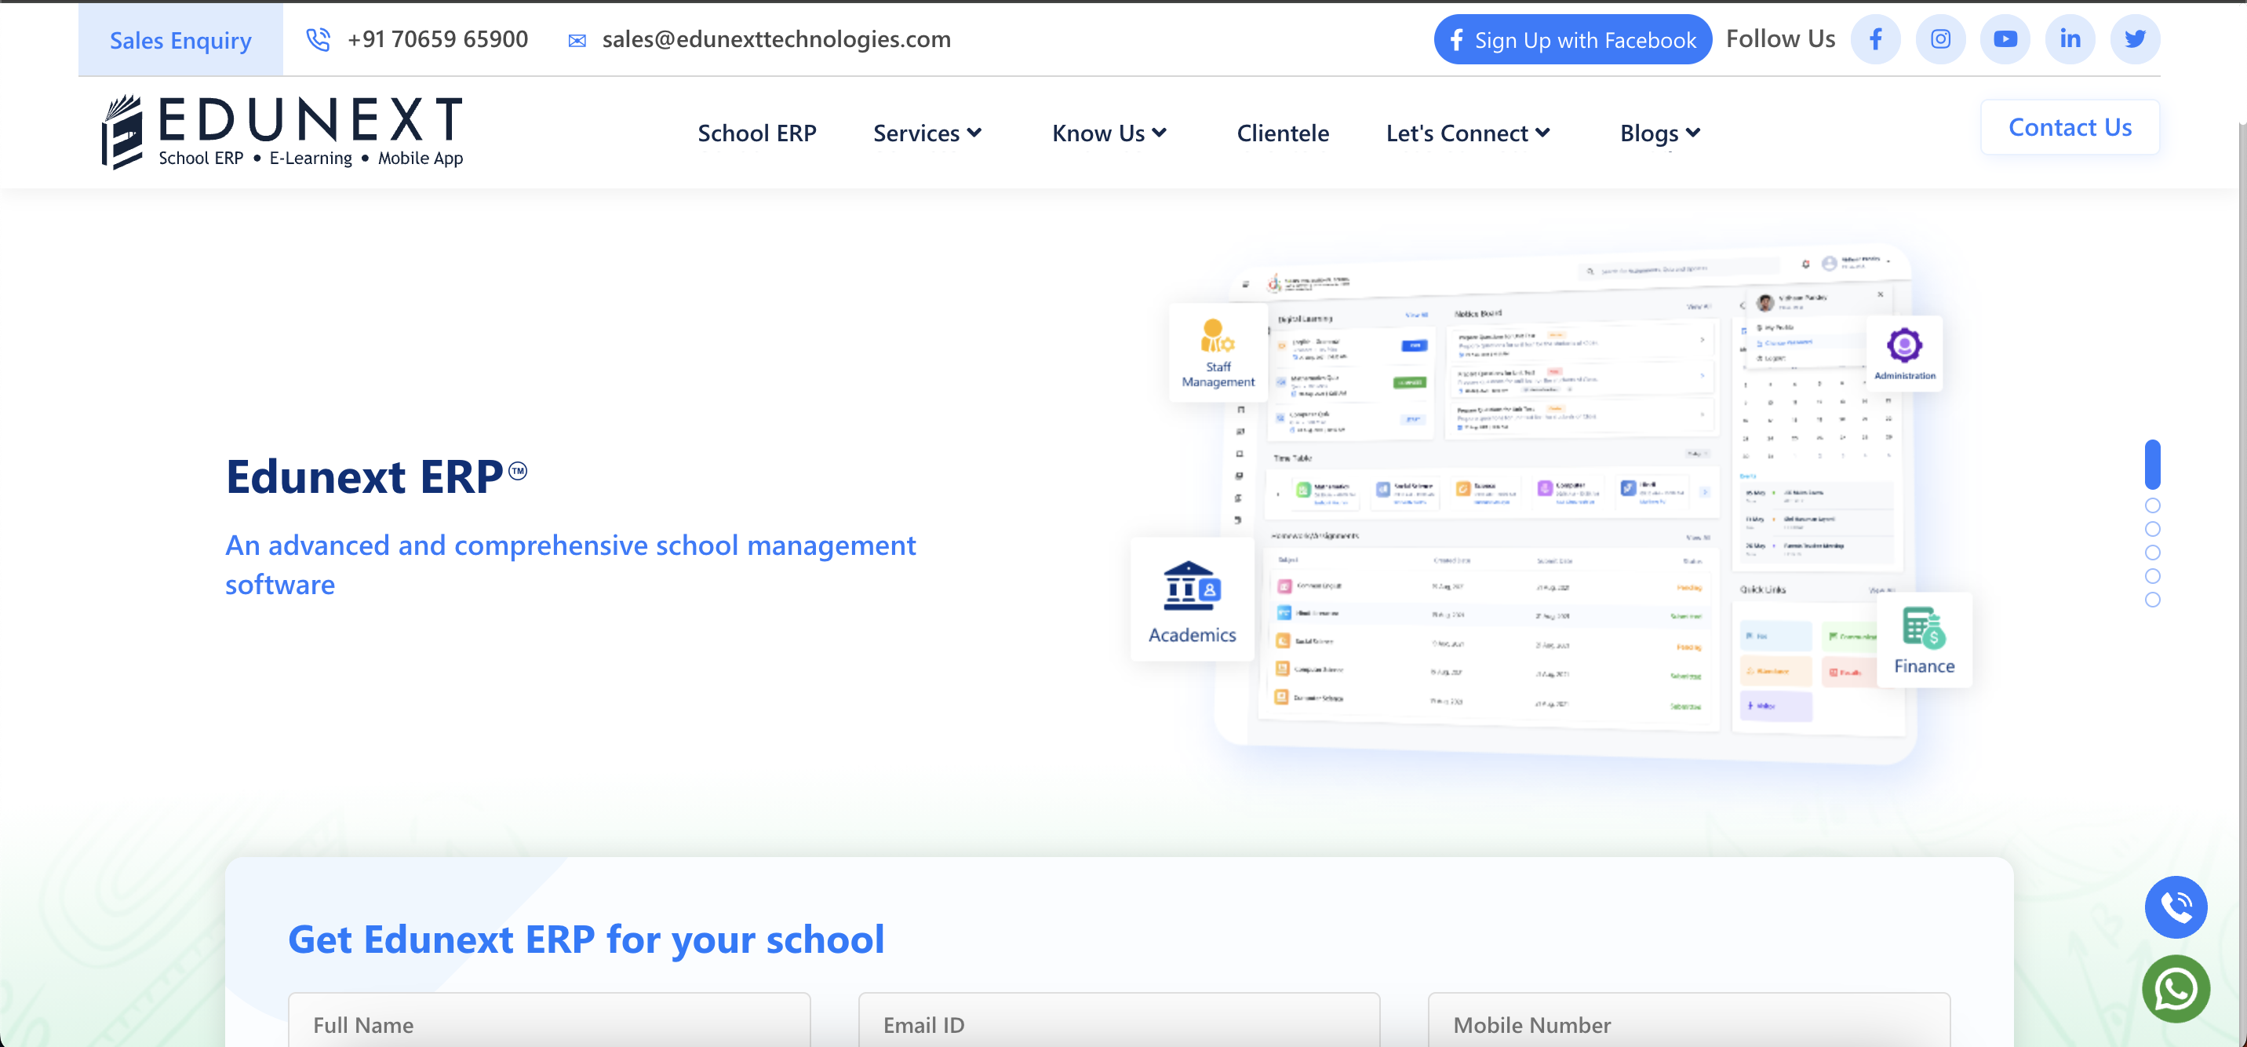This screenshot has height=1047, width=2247.
Task: Click the Staff Management card icon
Action: tap(1218, 335)
